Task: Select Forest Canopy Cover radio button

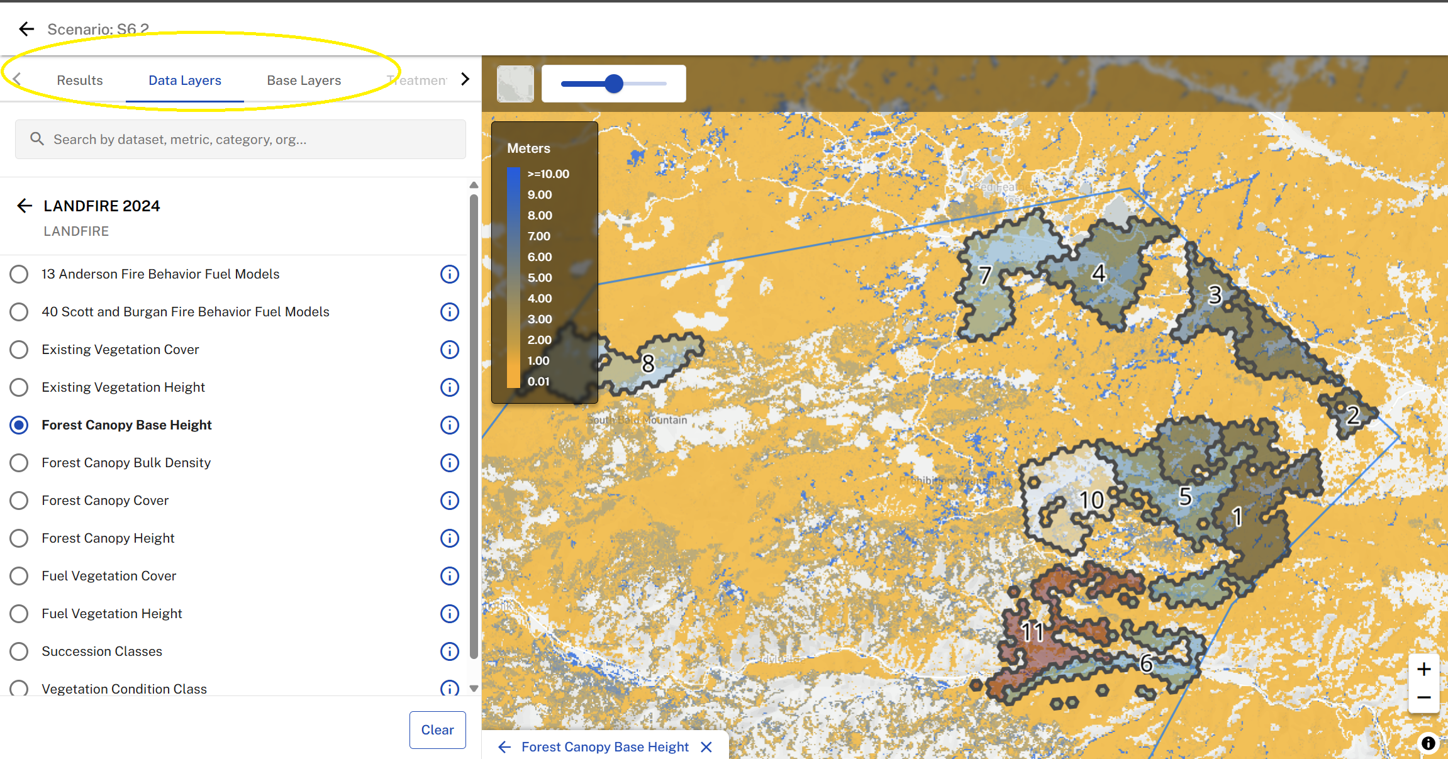Action: (x=19, y=501)
